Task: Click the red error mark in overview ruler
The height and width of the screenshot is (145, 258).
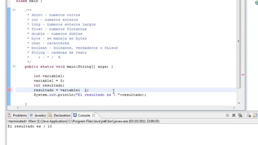Action: coord(243,75)
